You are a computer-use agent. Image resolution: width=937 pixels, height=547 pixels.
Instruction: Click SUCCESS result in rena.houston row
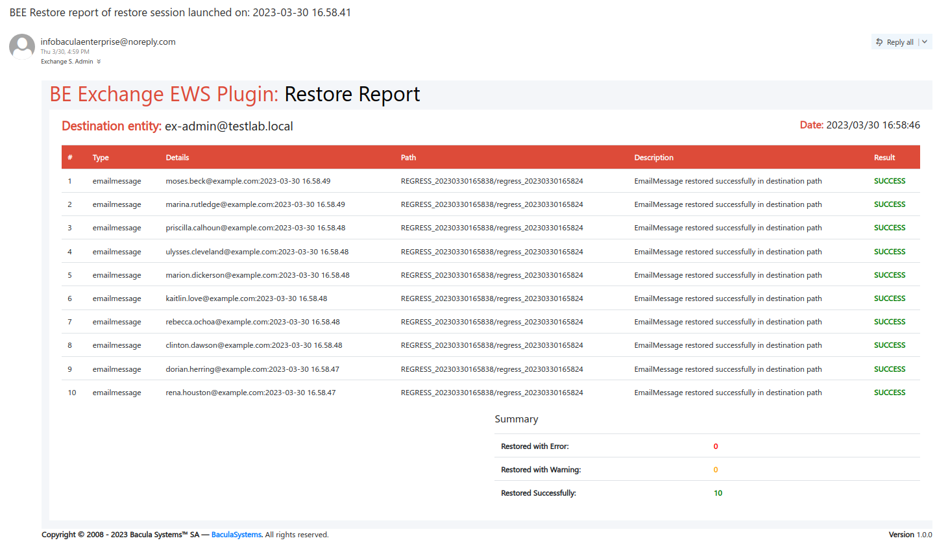(889, 393)
